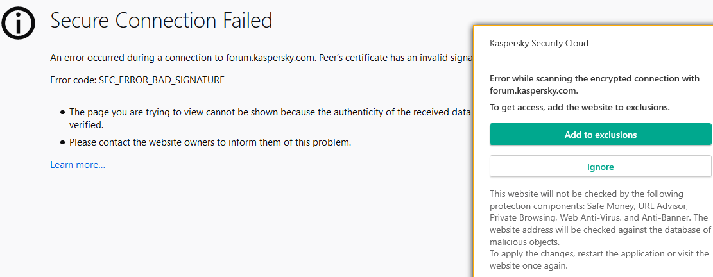Click the circled info icon beside the heading
This screenshot has height=277, width=713.
point(18,24)
